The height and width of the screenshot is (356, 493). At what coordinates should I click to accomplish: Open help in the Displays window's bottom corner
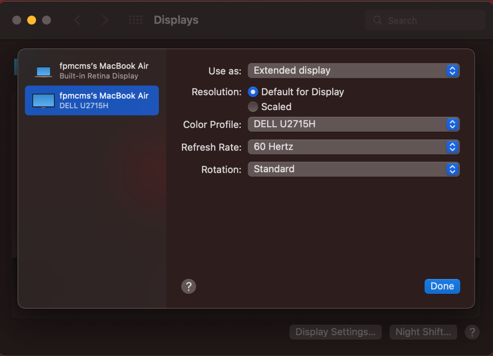point(472,332)
